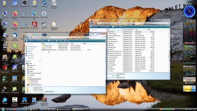
Task: Select Public in the folder tree
Action: 30,67
